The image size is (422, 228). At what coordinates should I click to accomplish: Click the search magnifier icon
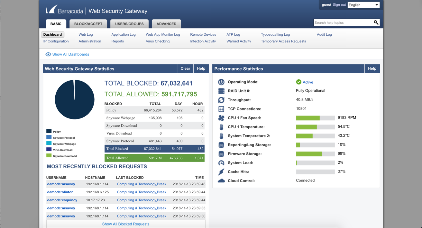(x=376, y=22)
